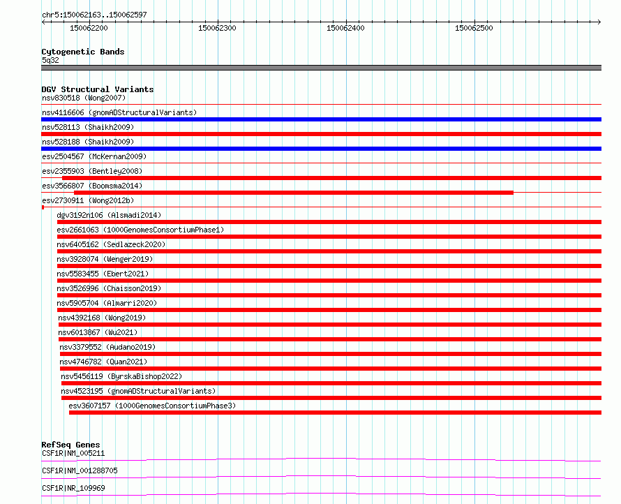
Task: Open variant nsv5456119 (ByrskaBishop2022)
Action: (121, 376)
